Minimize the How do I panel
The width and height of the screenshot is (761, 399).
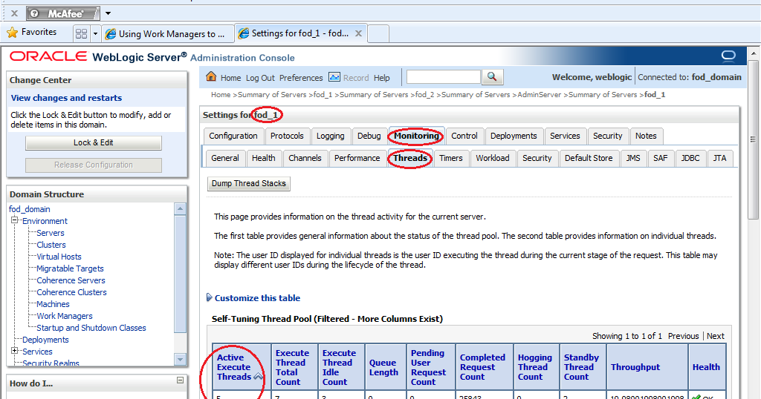point(180,380)
